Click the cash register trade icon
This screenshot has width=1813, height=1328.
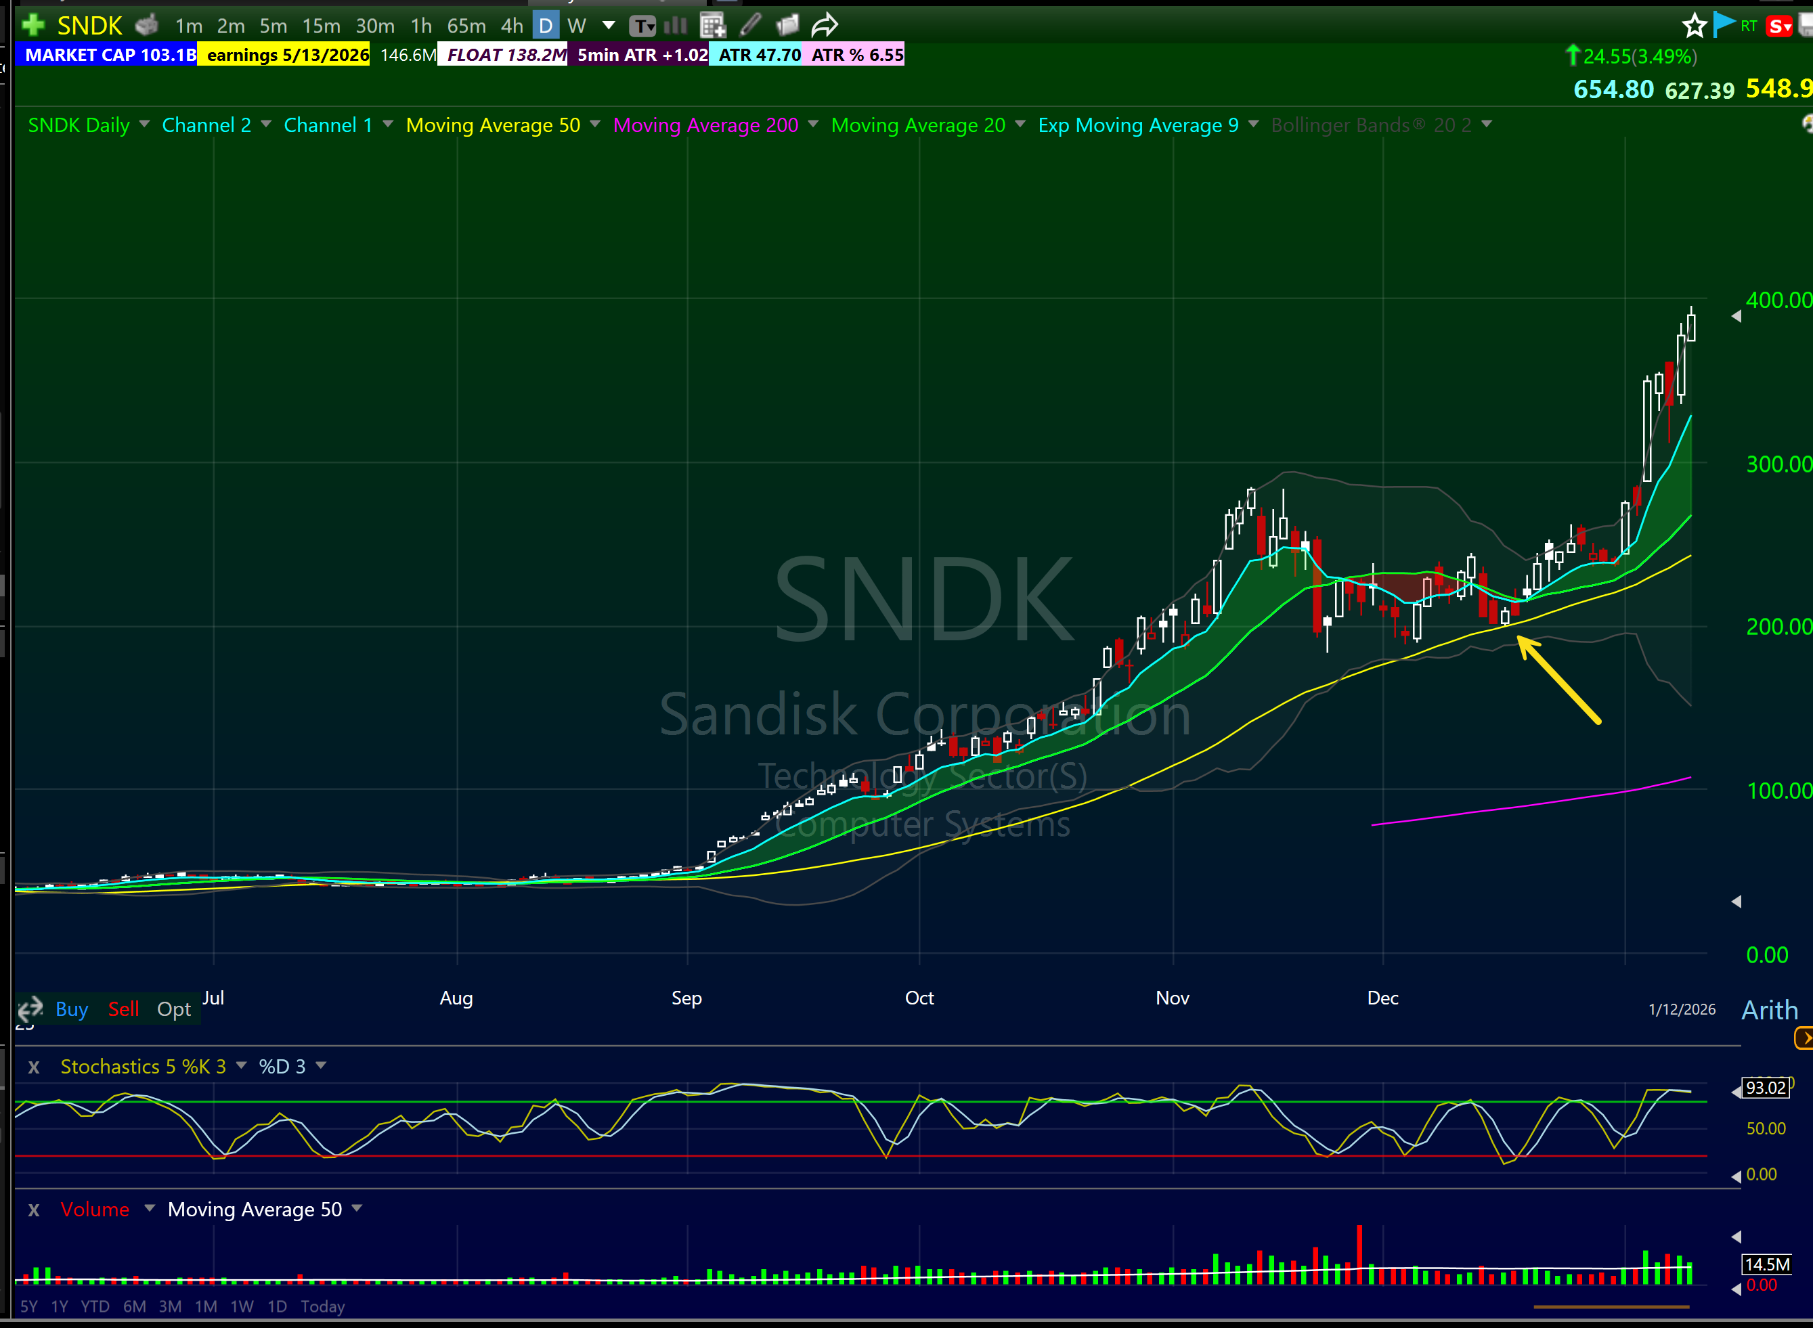tap(146, 25)
